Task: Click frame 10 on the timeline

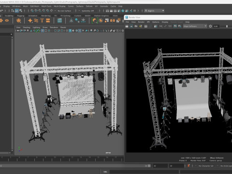Action: [x=55, y=158]
